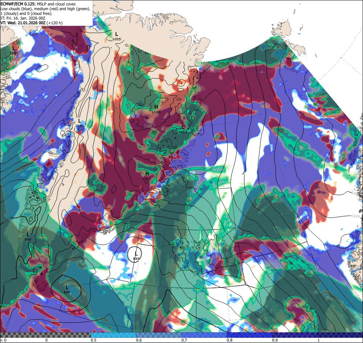Click the '(+120 h)' forecast lead time
The height and width of the screenshot is (343, 363).
click(x=55, y=23)
